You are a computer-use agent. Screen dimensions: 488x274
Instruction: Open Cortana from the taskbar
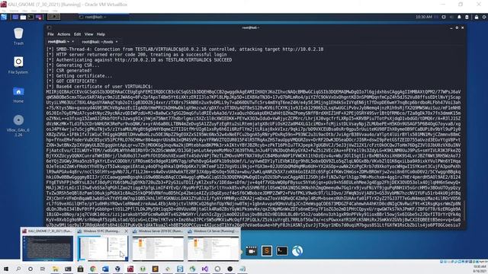[x=30, y=269]
